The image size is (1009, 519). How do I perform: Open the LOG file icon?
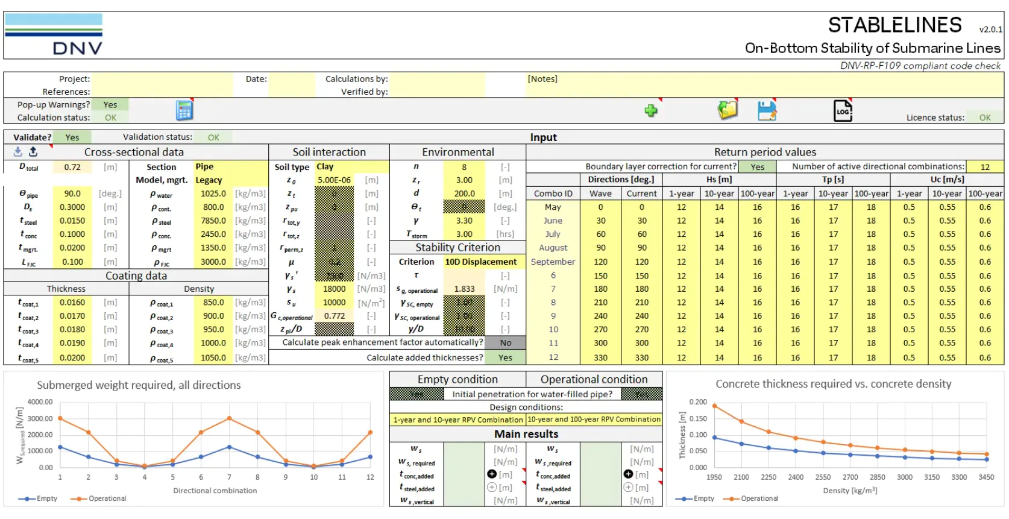click(843, 110)
